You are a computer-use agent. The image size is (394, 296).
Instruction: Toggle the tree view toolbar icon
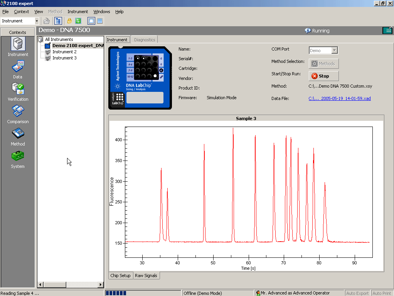pos(58,21)
